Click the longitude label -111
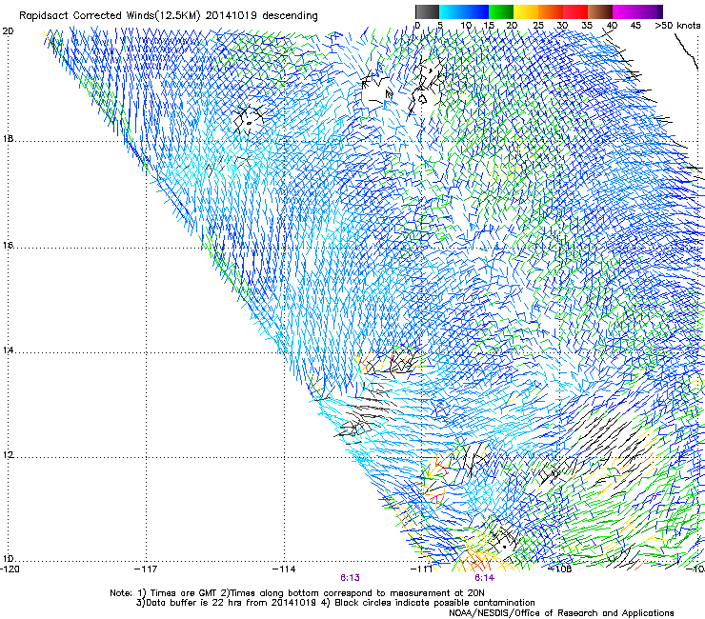 (422, 569)
